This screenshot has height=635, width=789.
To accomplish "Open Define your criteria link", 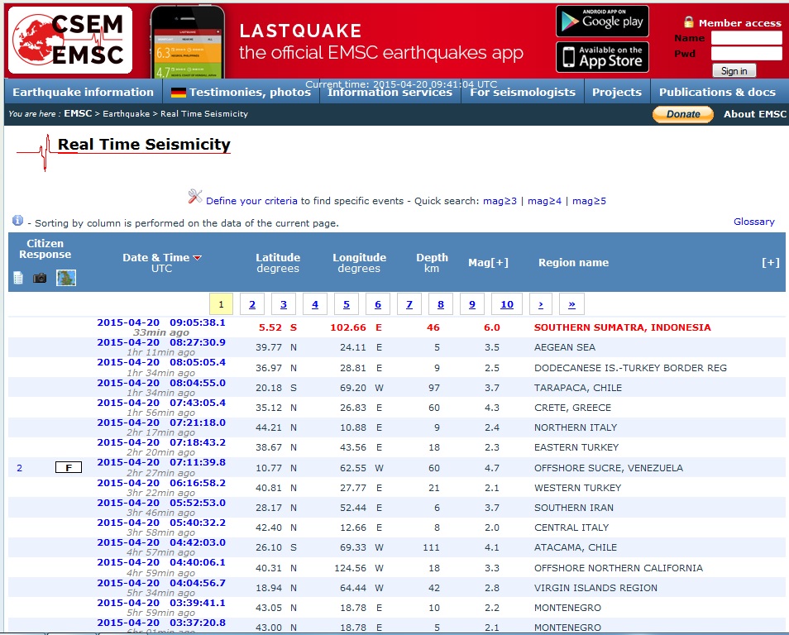I will point(251,201).
